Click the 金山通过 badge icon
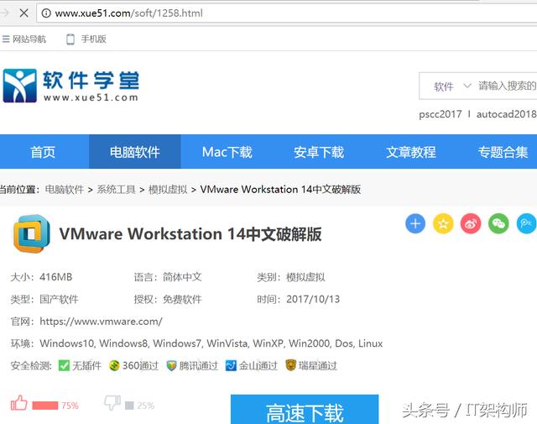The width and height of the screenshot is (537, 424). point(231,366)
